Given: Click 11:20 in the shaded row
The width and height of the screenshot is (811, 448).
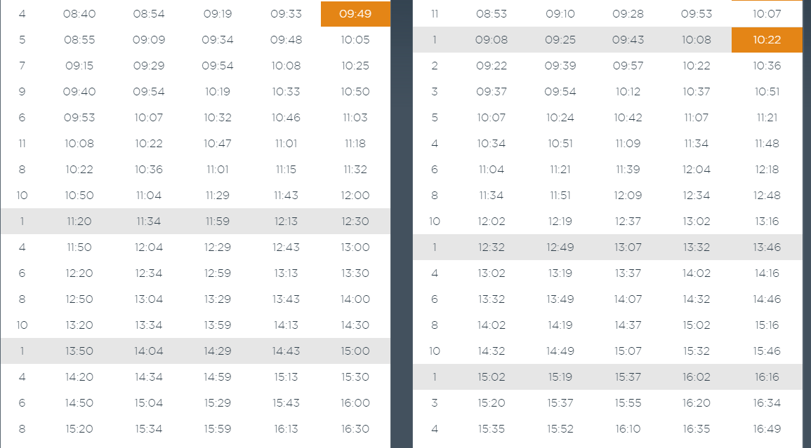Looking at the screenshot, I should [x=79, y=221].
